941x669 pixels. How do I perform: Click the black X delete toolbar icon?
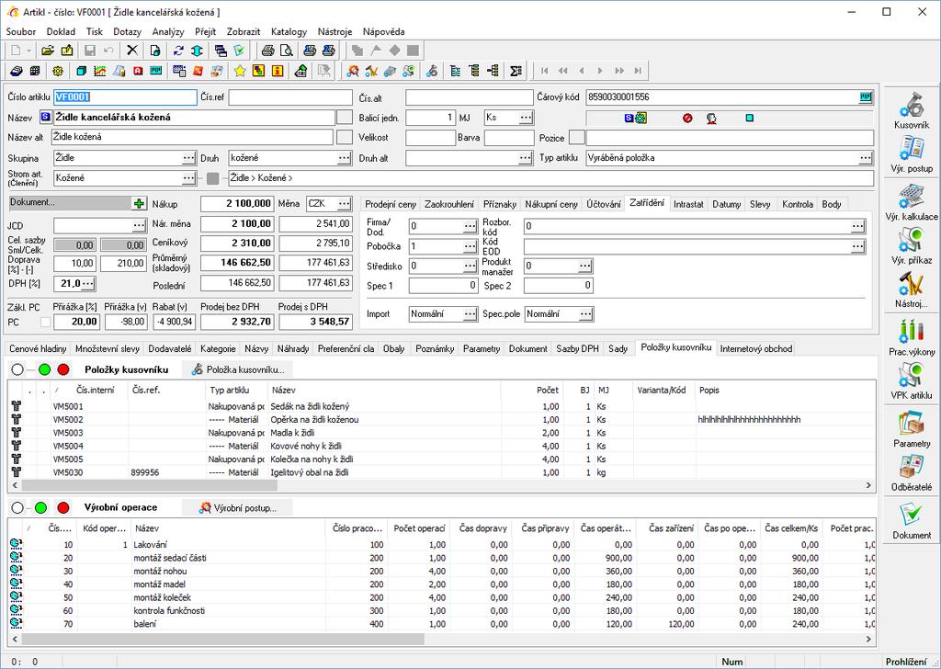132,51
